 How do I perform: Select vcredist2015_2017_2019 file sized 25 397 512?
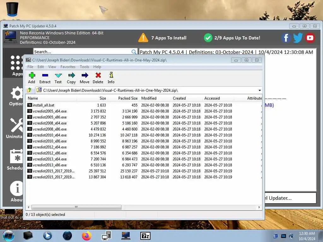pyautogui.click(x=51, y=171)
